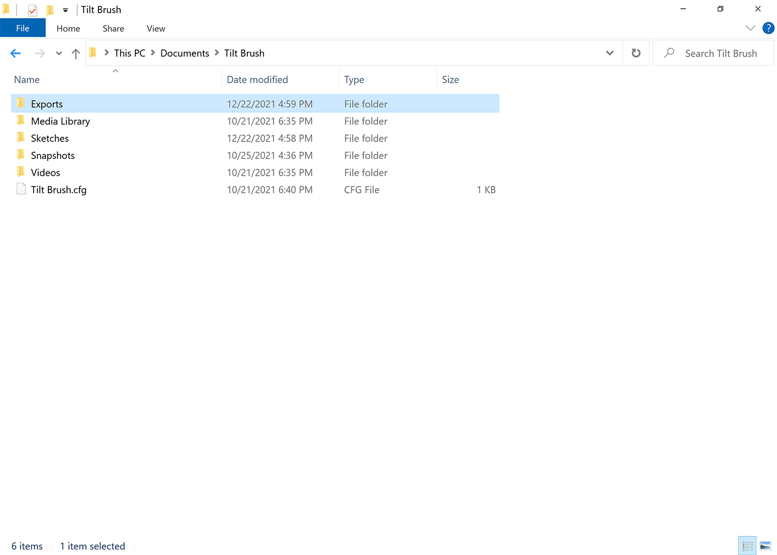This screenshot has height=555, width=777.
Task: Open the recent locations dropdown arrow
Action: pyautogui.click(x=59, y=53)
